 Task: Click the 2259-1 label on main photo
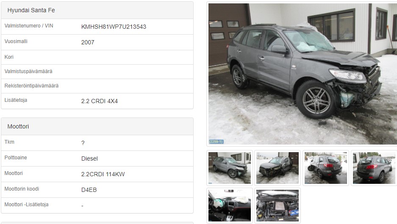[x=216, y=142]
